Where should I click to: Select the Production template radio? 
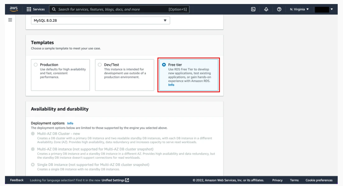[36, 65]
